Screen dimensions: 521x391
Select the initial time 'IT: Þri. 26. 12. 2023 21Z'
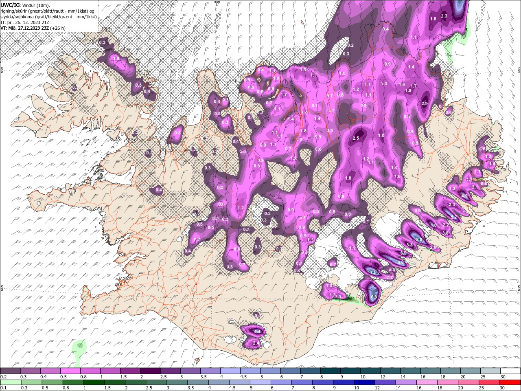(25, 22)
